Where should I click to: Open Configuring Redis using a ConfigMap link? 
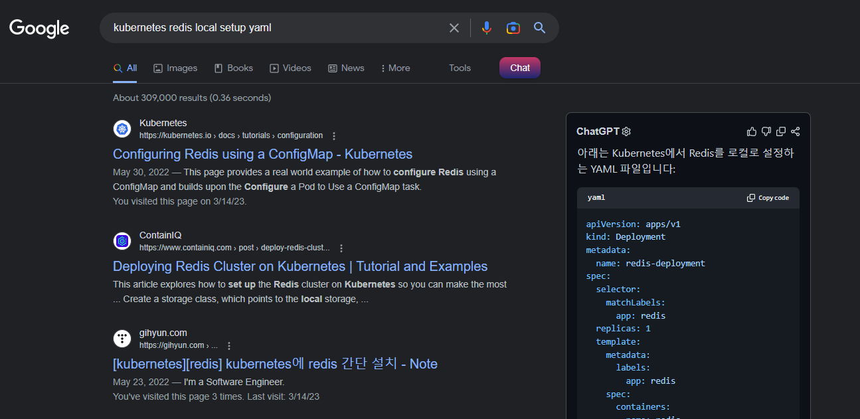262,154
